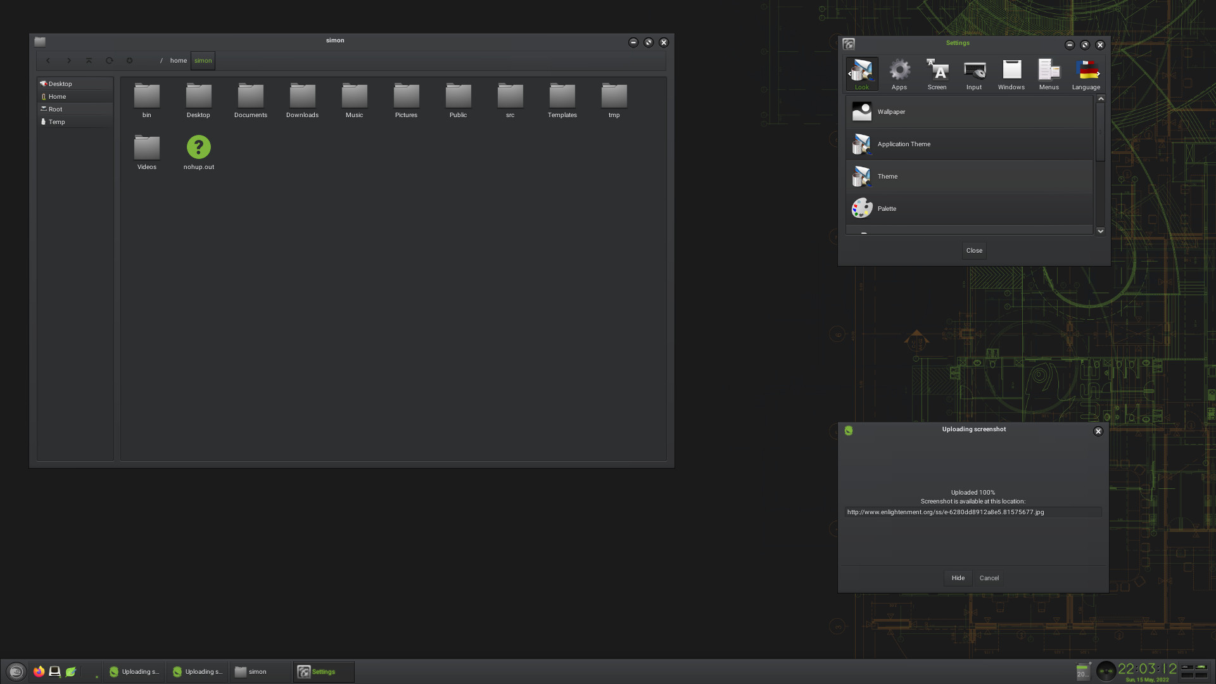Close the Settings window using the Close button

tap(973, 250)
